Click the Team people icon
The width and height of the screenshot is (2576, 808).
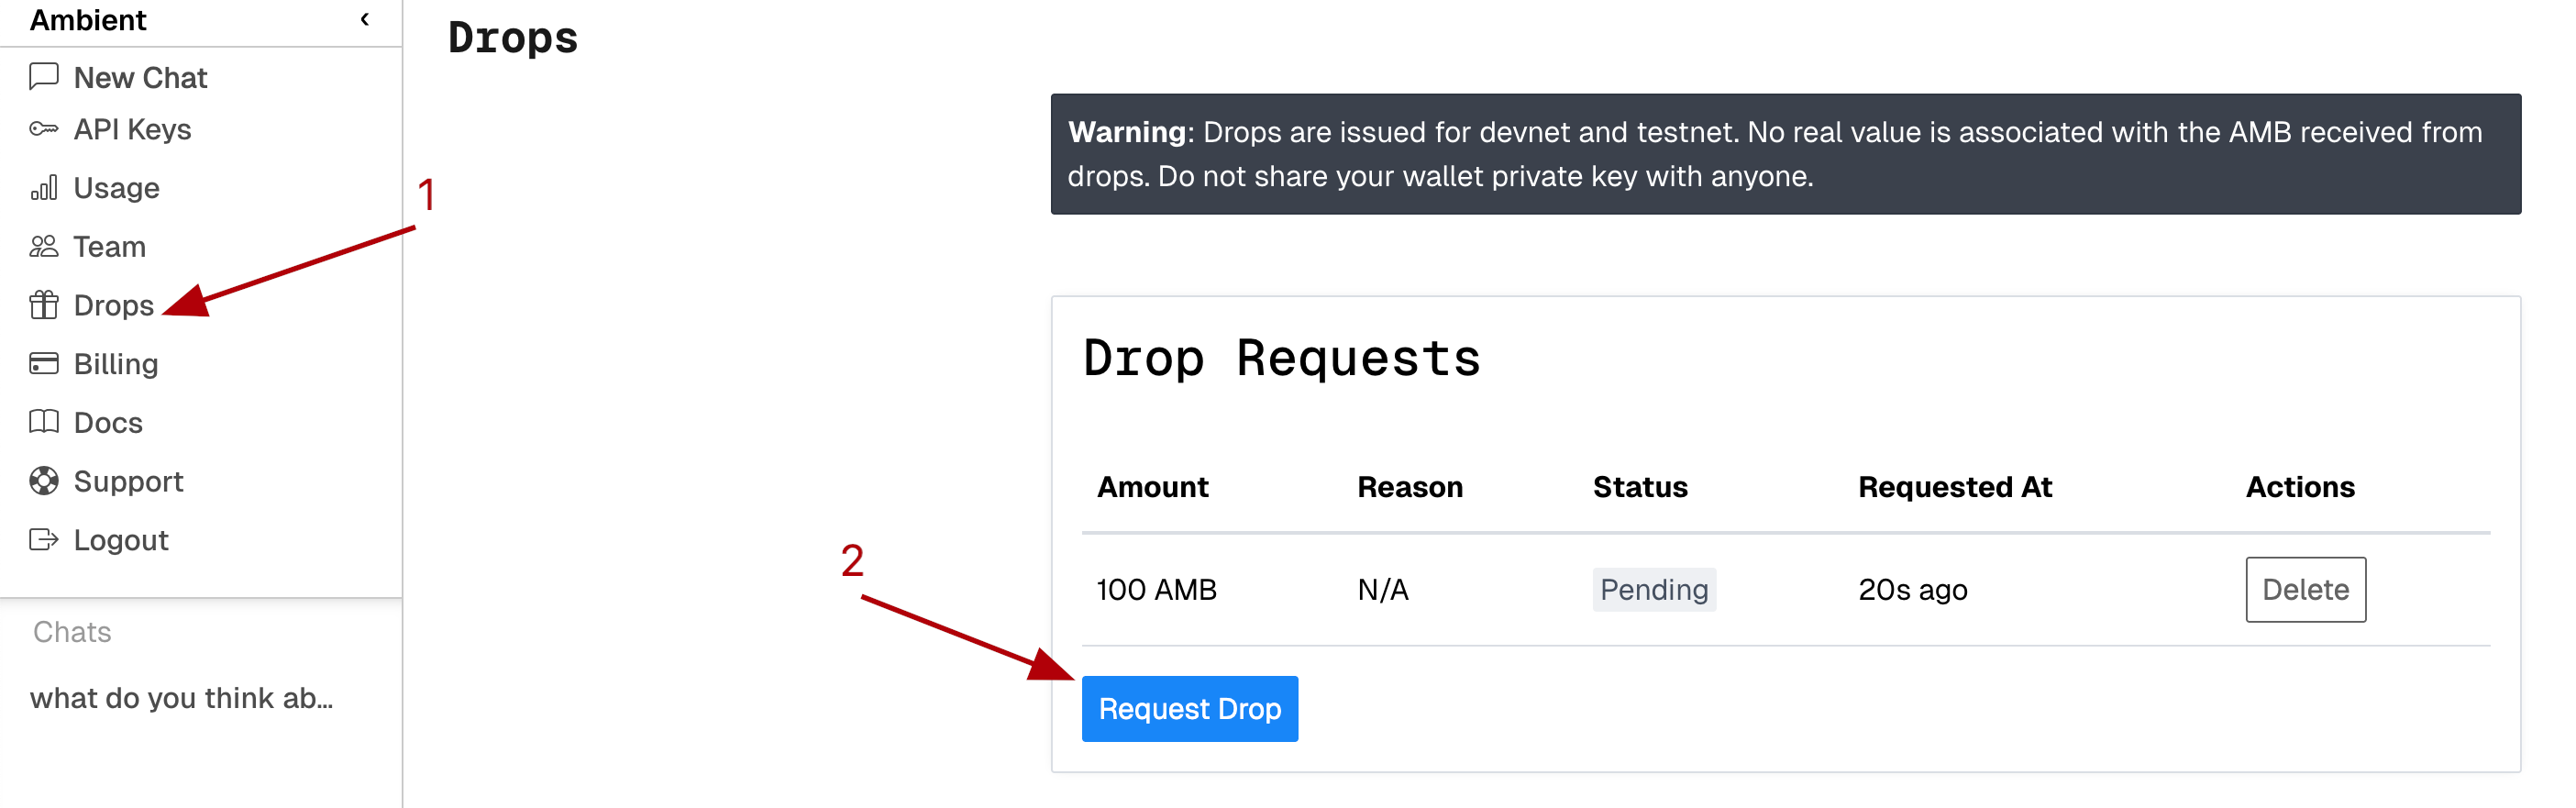(44, 246)
